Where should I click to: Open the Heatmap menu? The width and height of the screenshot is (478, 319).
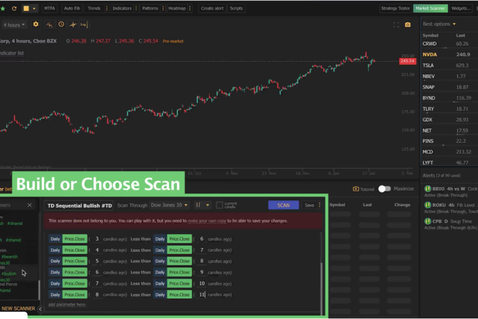click(x=177, y=9)
